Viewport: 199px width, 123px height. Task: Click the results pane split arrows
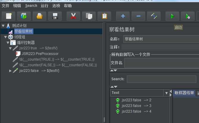point(171,93)
